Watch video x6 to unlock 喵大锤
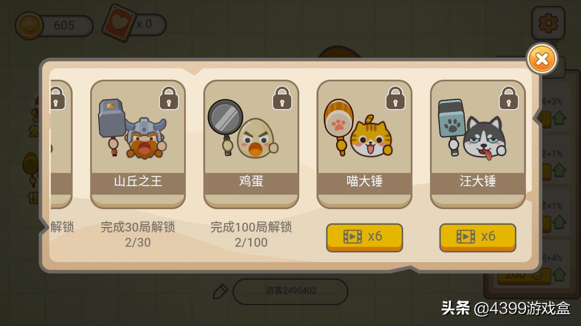Image resolution: width=581 pixels, height=326 pixels. (364, 238)
